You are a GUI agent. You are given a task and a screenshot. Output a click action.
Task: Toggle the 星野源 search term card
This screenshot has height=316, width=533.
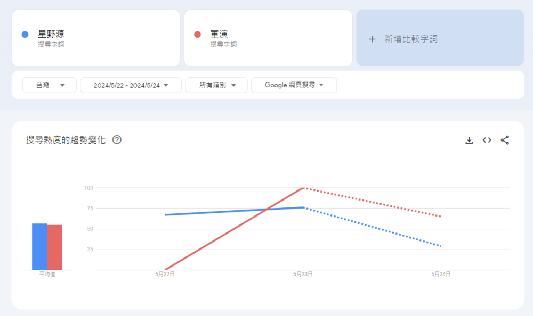pyautogui.click(x=96, y=38)
